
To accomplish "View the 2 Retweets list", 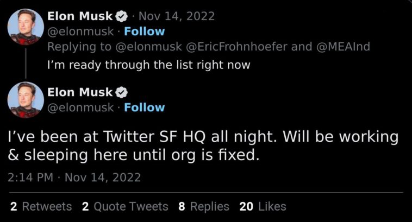I will coord(41,206).
